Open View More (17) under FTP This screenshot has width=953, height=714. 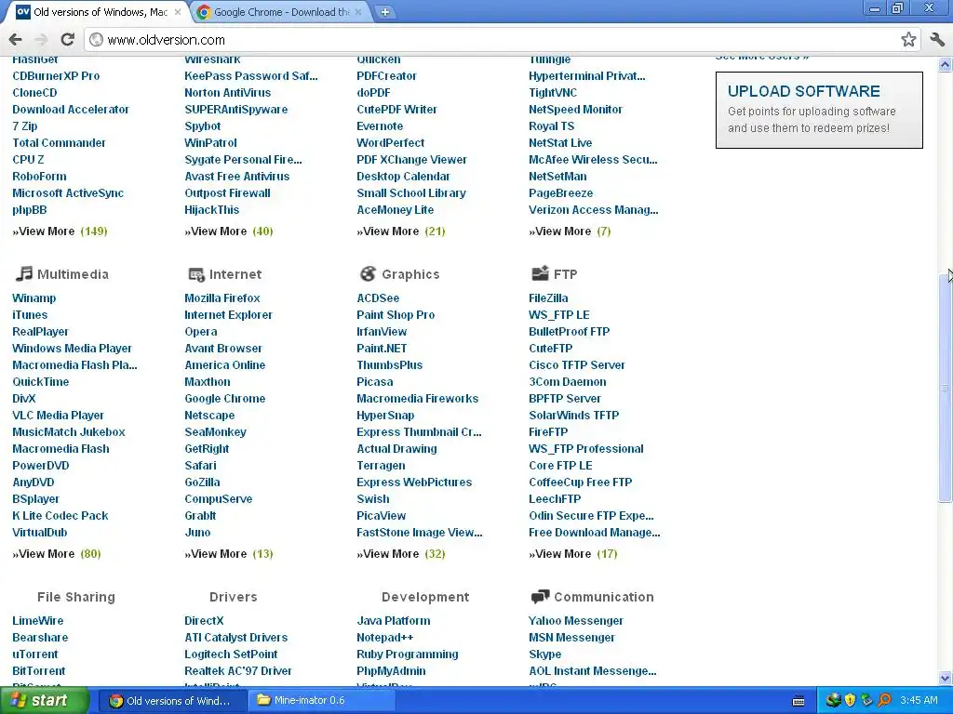573,554
